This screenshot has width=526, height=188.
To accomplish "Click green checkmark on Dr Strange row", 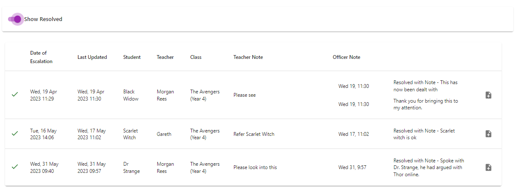I will 15,167.
